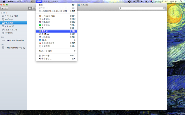
Task: Select highlighted 컴퓨터 (Computer) menu item
Action: pos(56,31)
